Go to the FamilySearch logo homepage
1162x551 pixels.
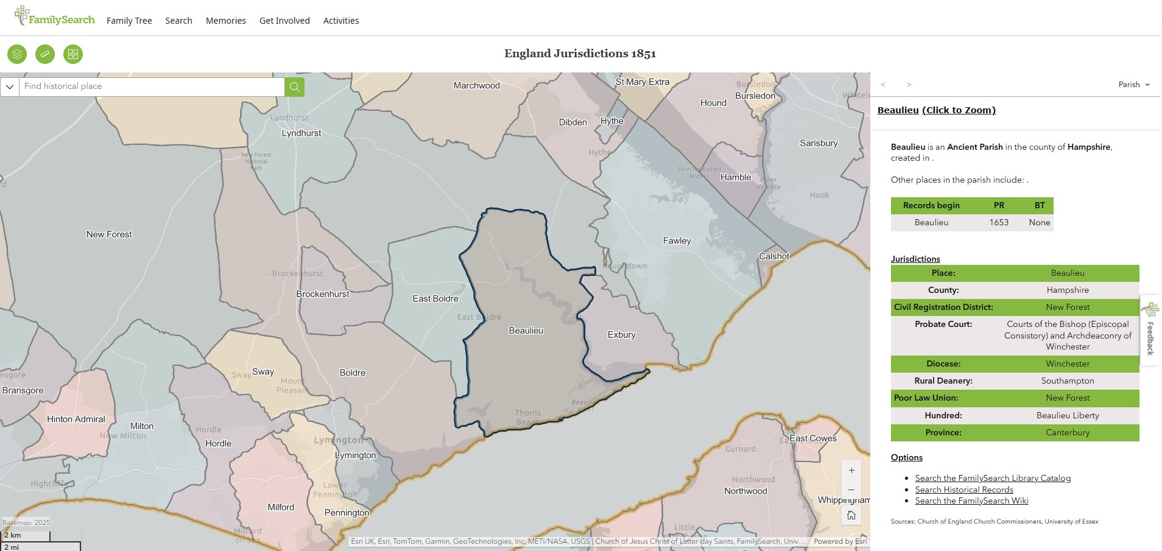coord(55,17)
